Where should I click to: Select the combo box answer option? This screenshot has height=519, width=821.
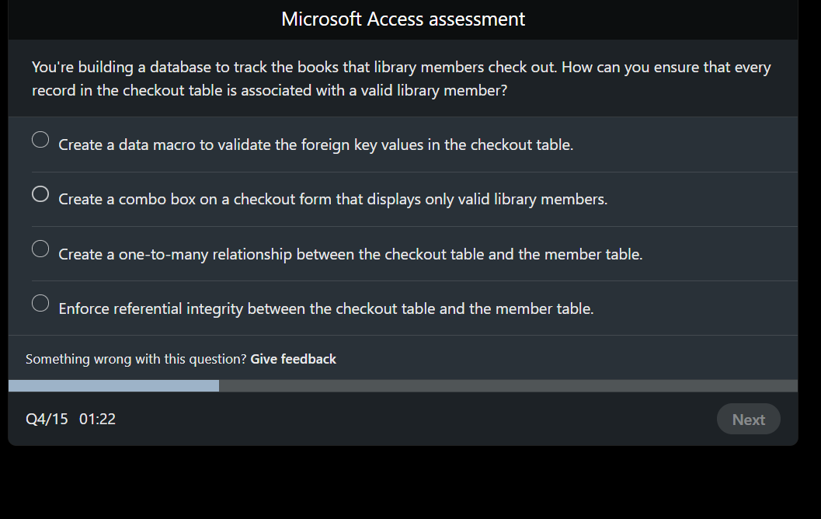(40, 194)
